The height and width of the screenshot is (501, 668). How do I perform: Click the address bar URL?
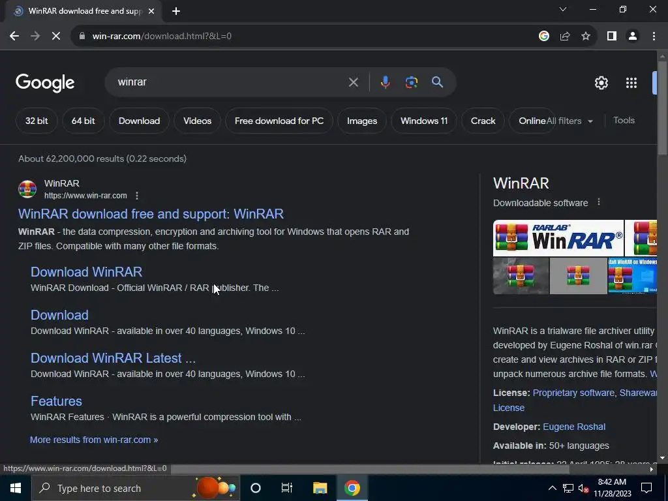click(x=162, y=37)
